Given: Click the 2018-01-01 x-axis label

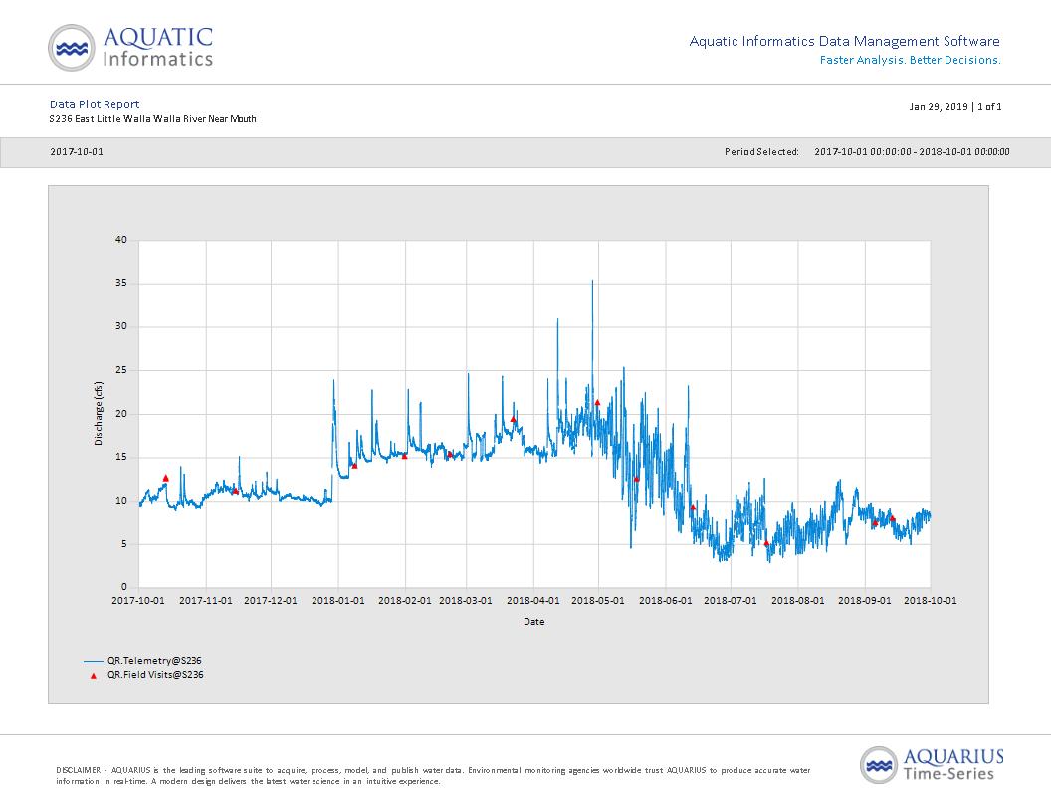Looking at the screenshot, I should point(338,600).
